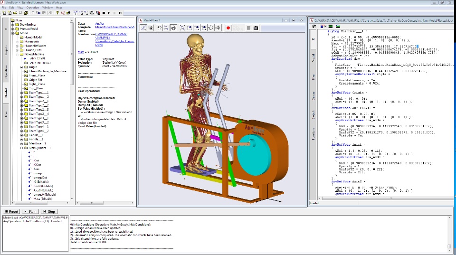Switch to the Files side tab on left
456x255 pixels.
(x=6, y=114)
